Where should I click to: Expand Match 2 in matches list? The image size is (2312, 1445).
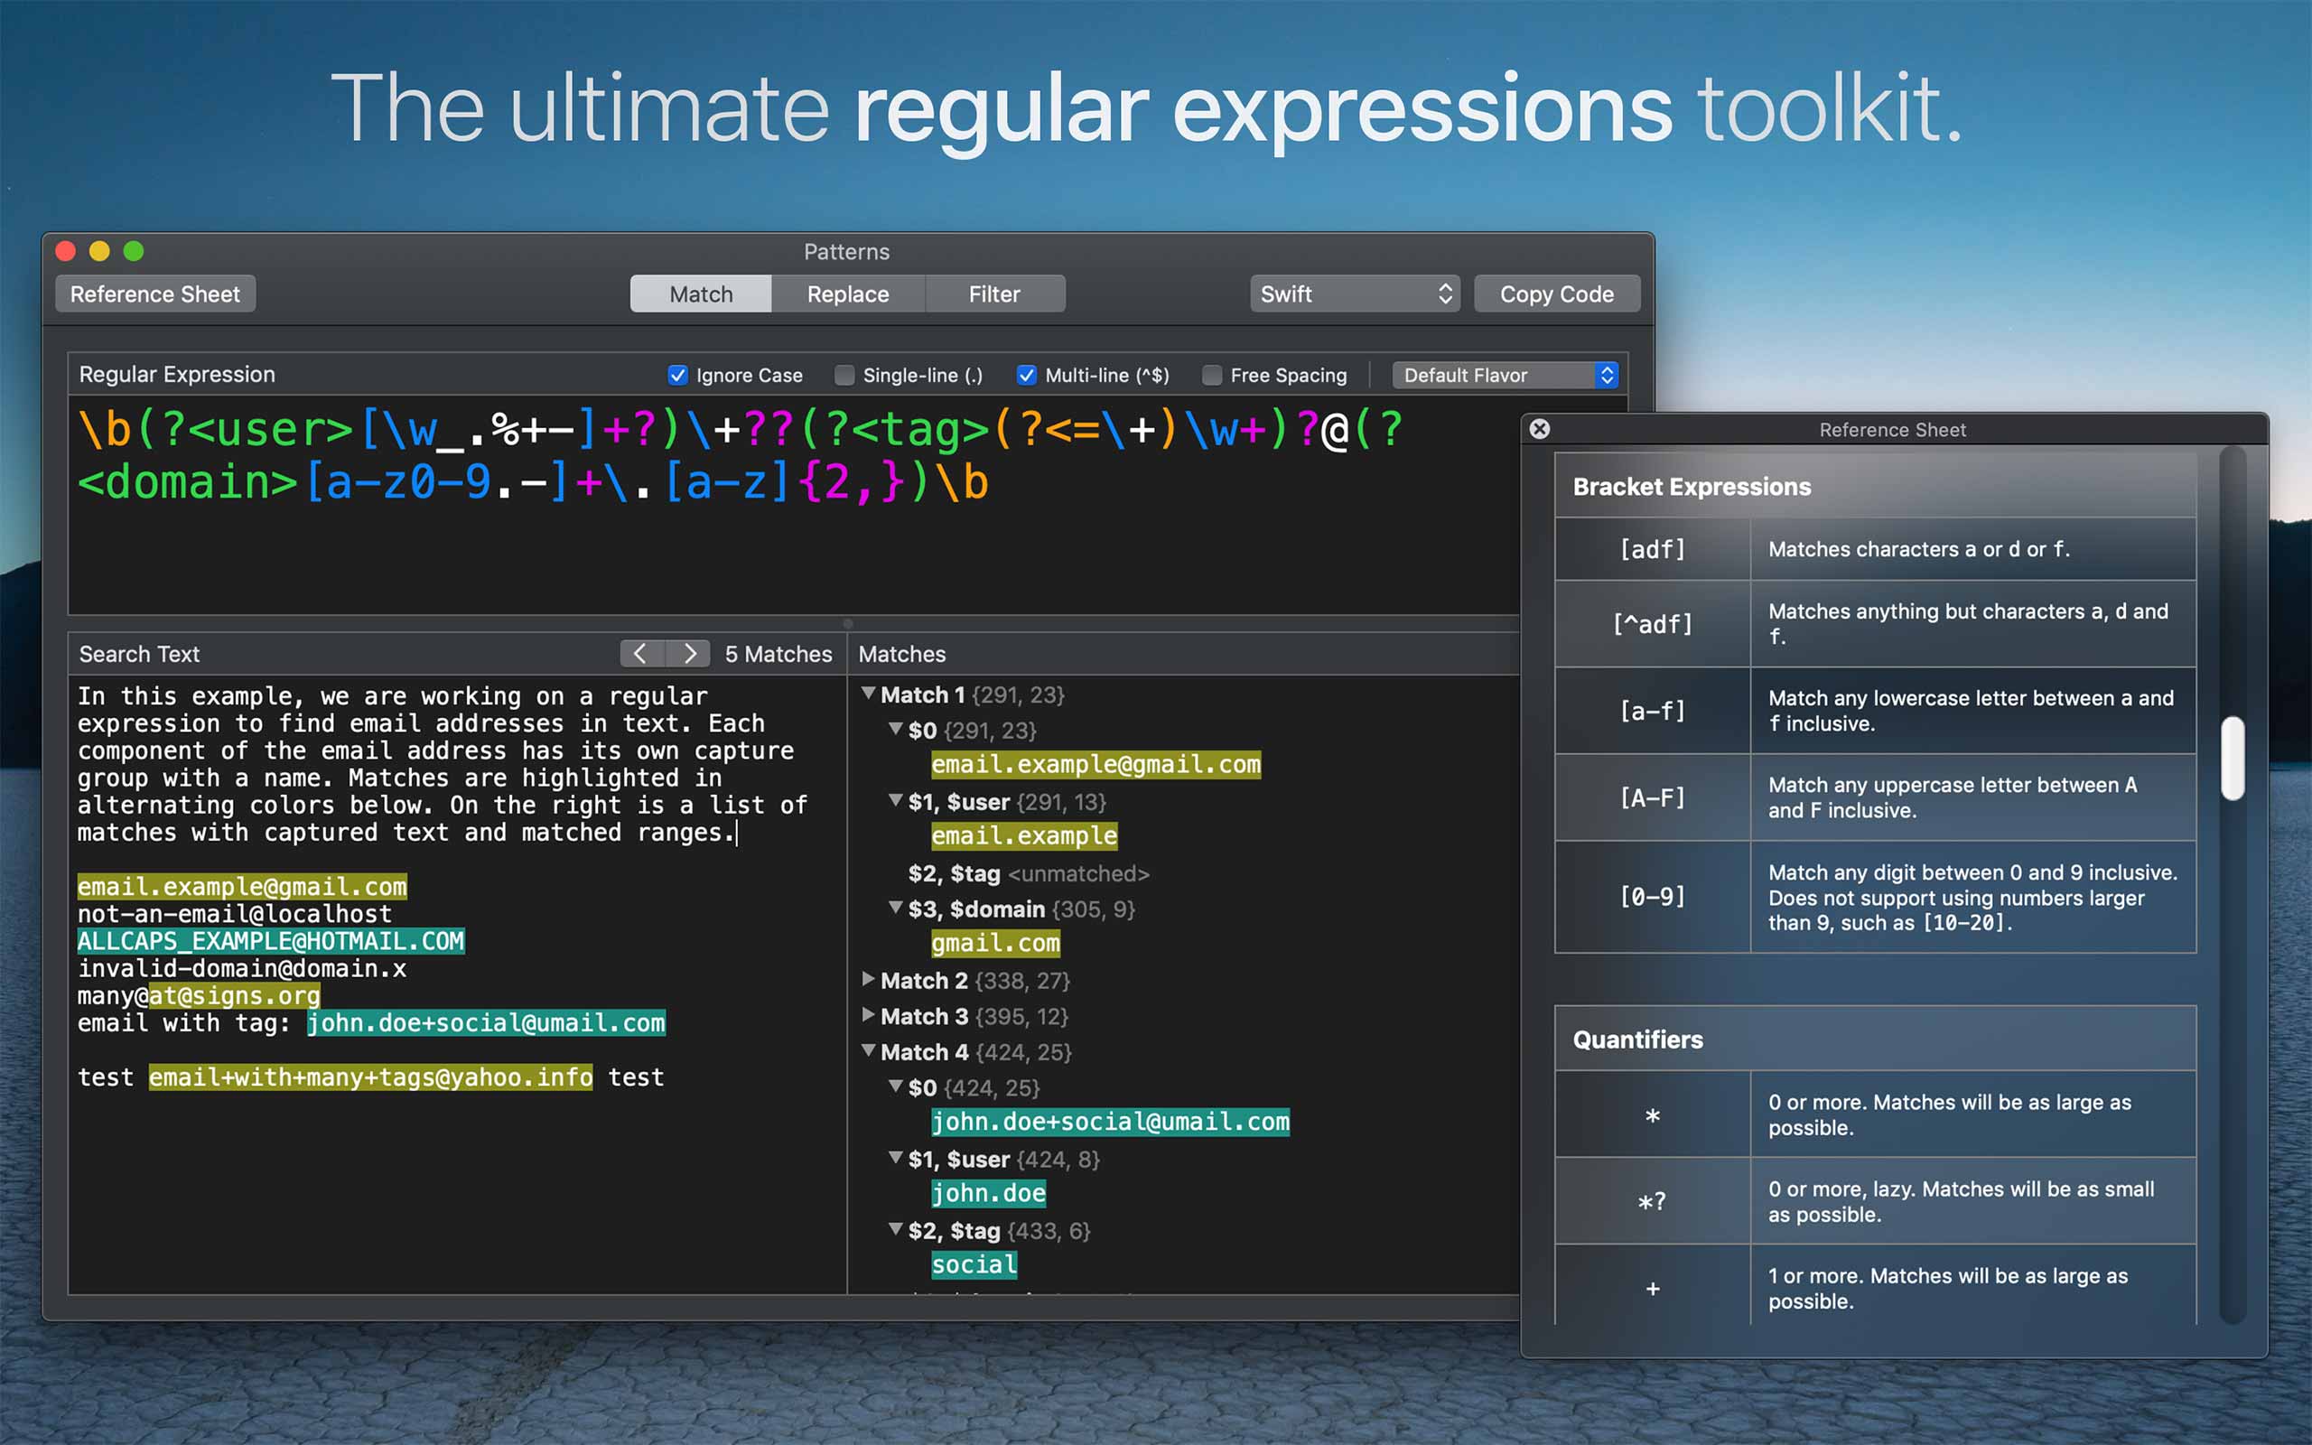click(869, 980)
